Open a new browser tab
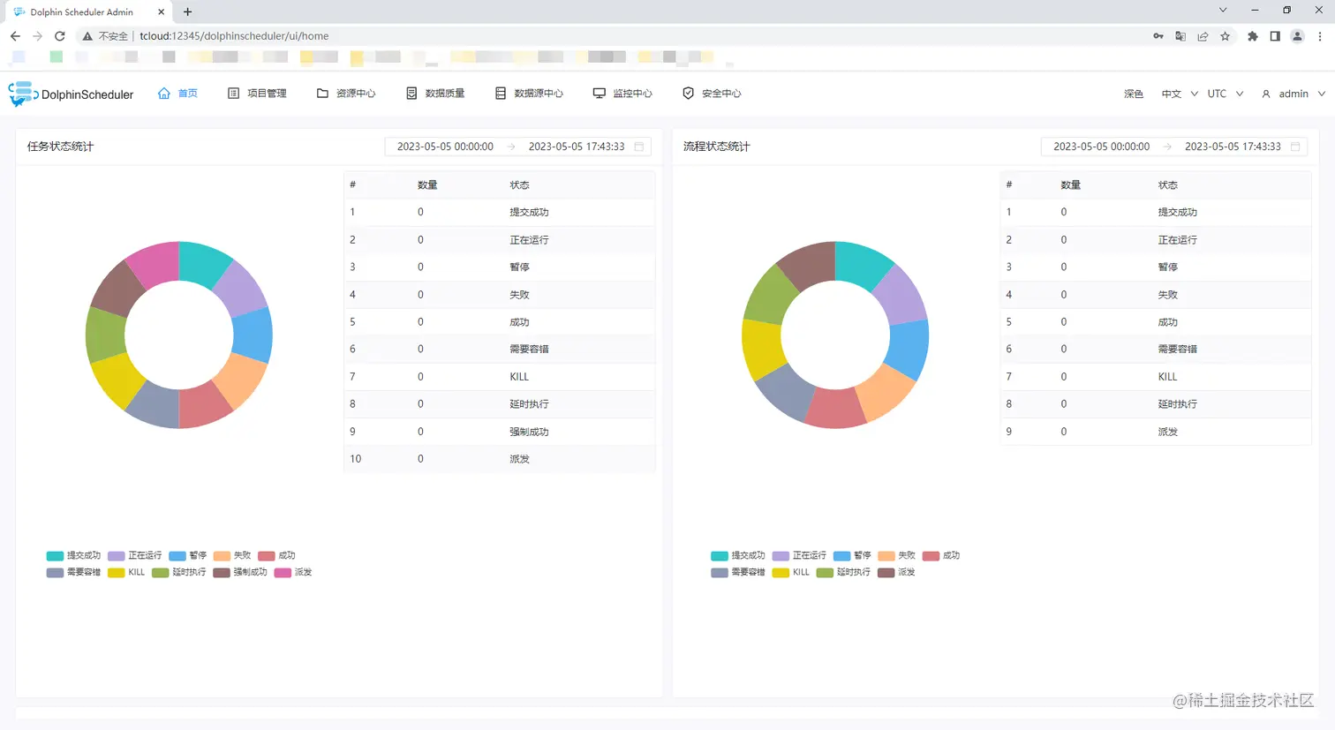 pyautogui.click(x=187, y=12)
